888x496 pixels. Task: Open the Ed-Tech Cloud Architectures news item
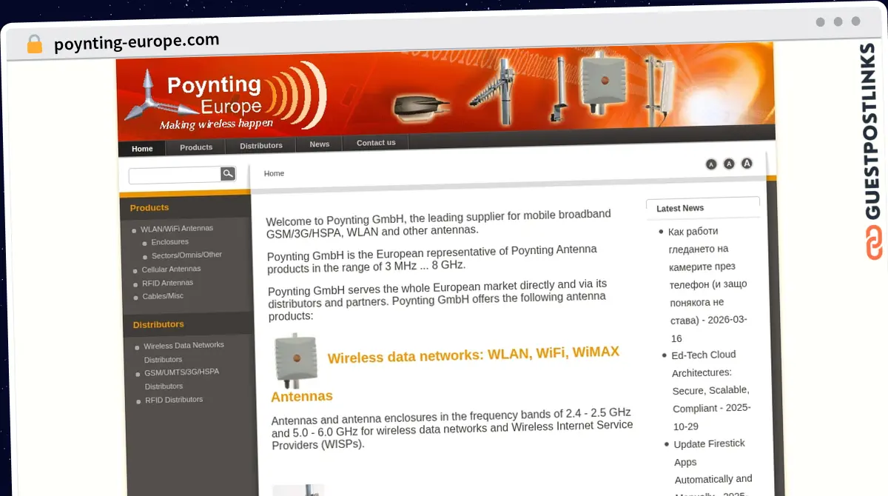pyautogui.click(x=711, y=390)
